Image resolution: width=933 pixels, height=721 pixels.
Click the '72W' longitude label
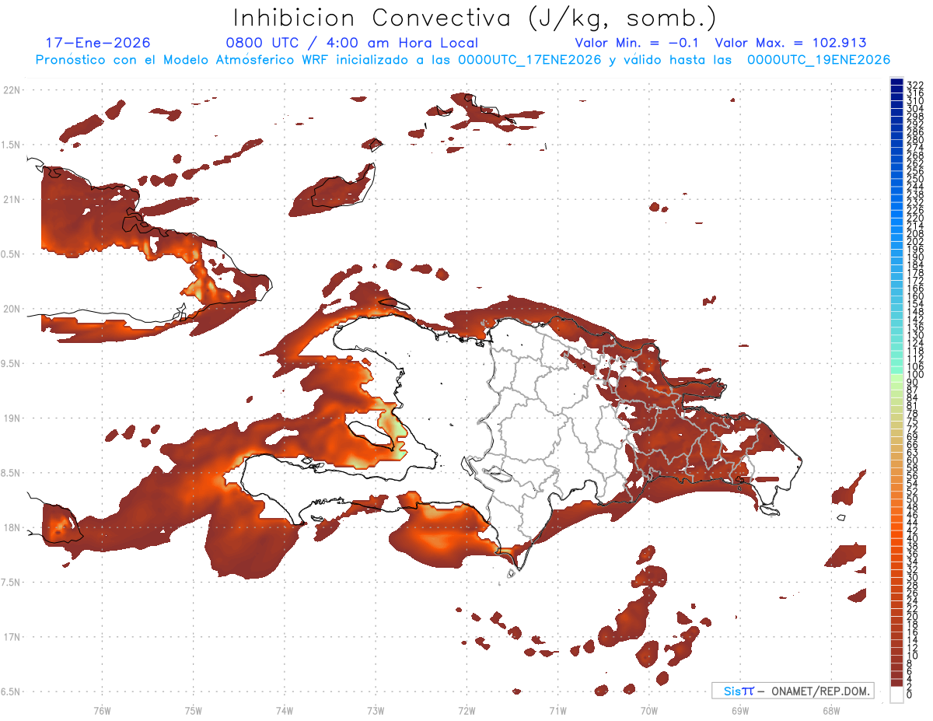pyautogui.click(x=466, y=710)
